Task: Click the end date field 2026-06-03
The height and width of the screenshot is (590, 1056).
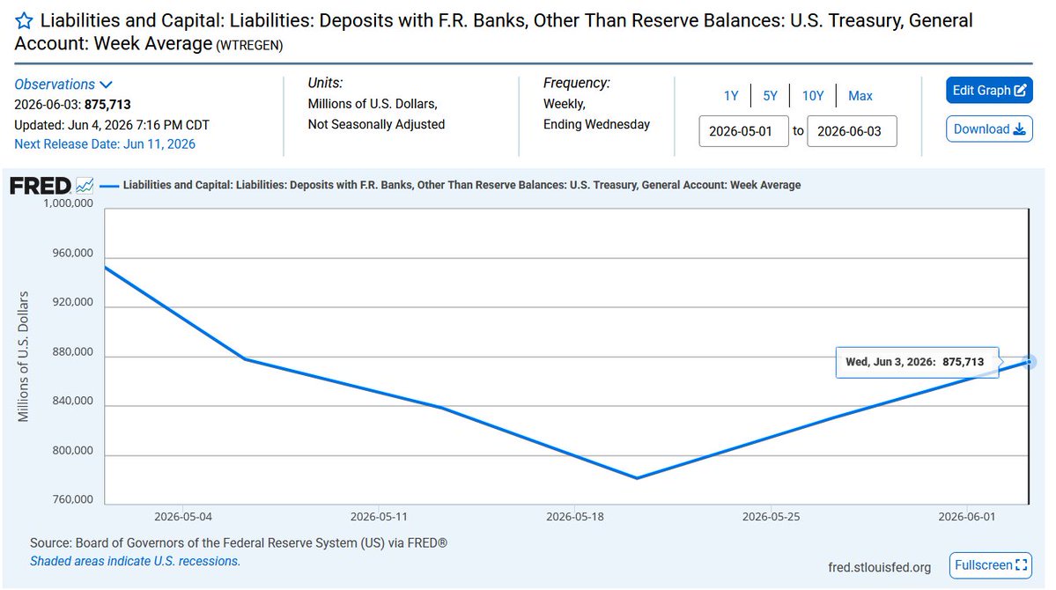Action: [x=852, y=131]
